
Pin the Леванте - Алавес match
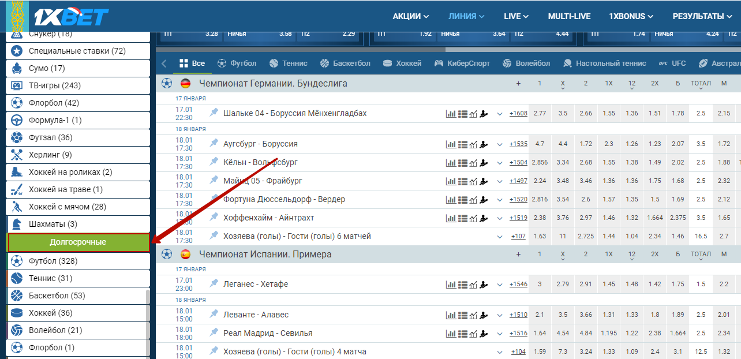click(214, 314)
